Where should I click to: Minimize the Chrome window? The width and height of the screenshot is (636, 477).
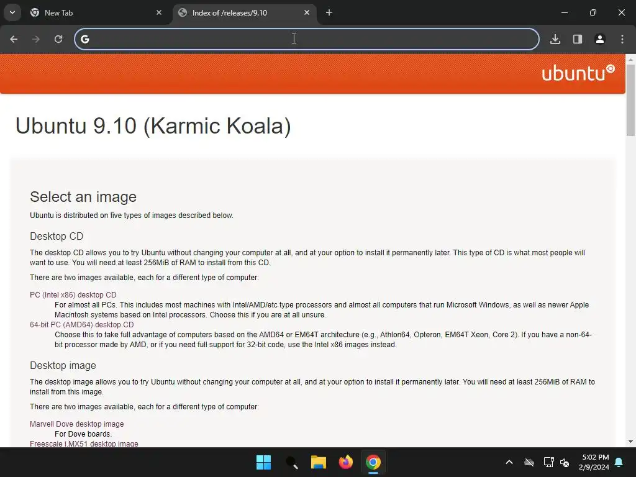tap(564, 12)
